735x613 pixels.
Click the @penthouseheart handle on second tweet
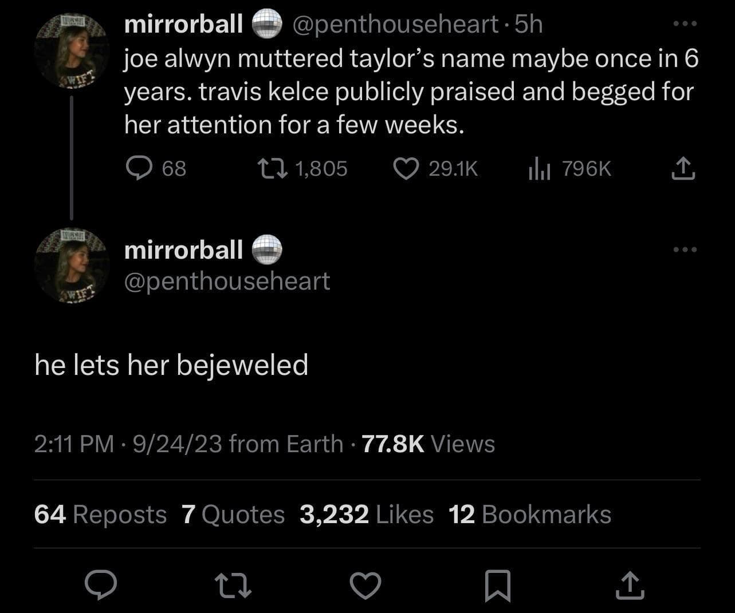click(227, 280)
